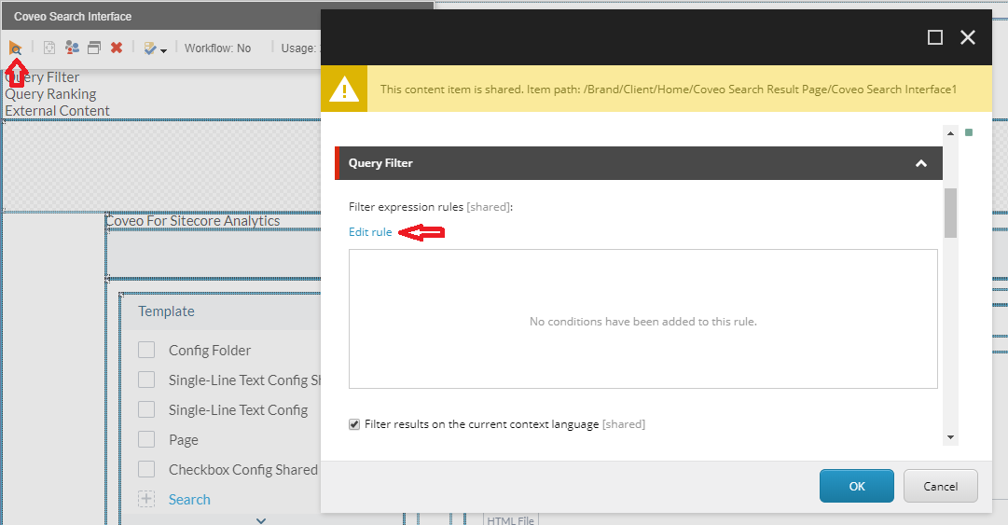Click the Workflow: No label
Viewport: 1008px width, 525px height.
(x=217, y=48)
